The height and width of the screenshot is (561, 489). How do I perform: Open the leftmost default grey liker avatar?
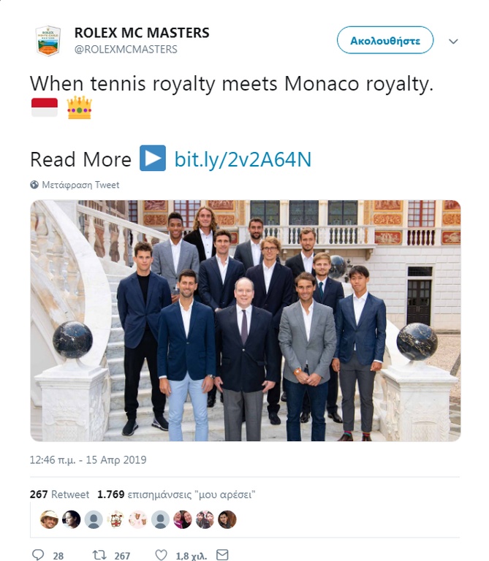(93, 519)
